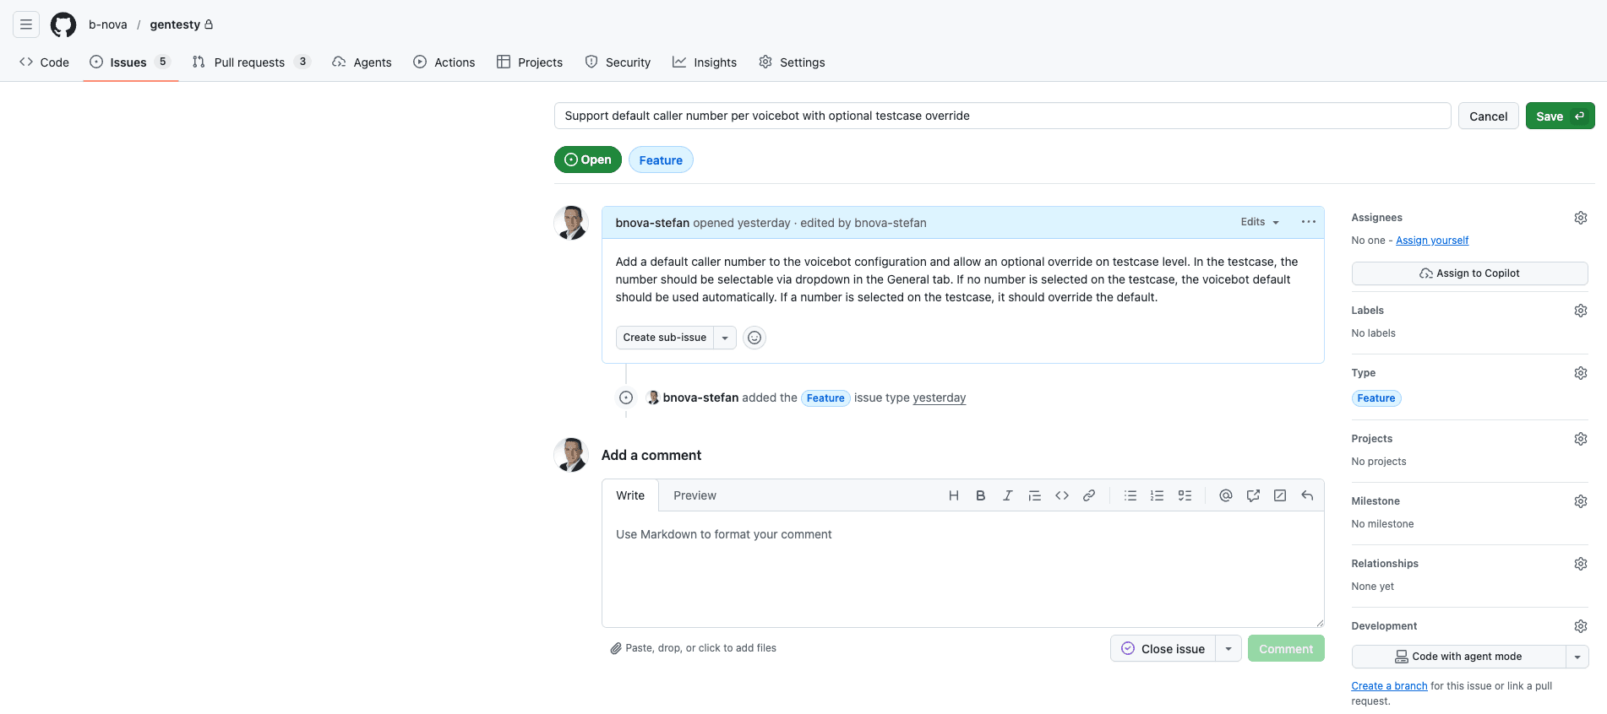
Task: Open the Code tab
Action: pos(45,62)
